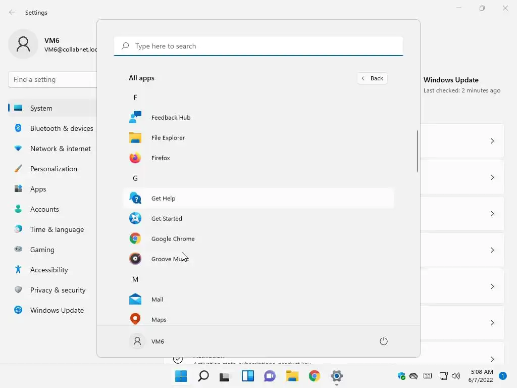Click the VM6 profile avatar in Settings
The height and width of the screenshot is (388, 517).
(23, 44)
